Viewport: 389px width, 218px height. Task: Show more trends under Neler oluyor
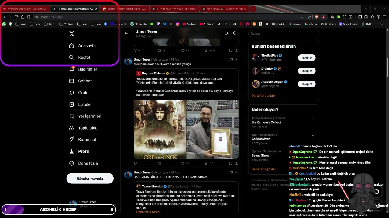(263, 169)
